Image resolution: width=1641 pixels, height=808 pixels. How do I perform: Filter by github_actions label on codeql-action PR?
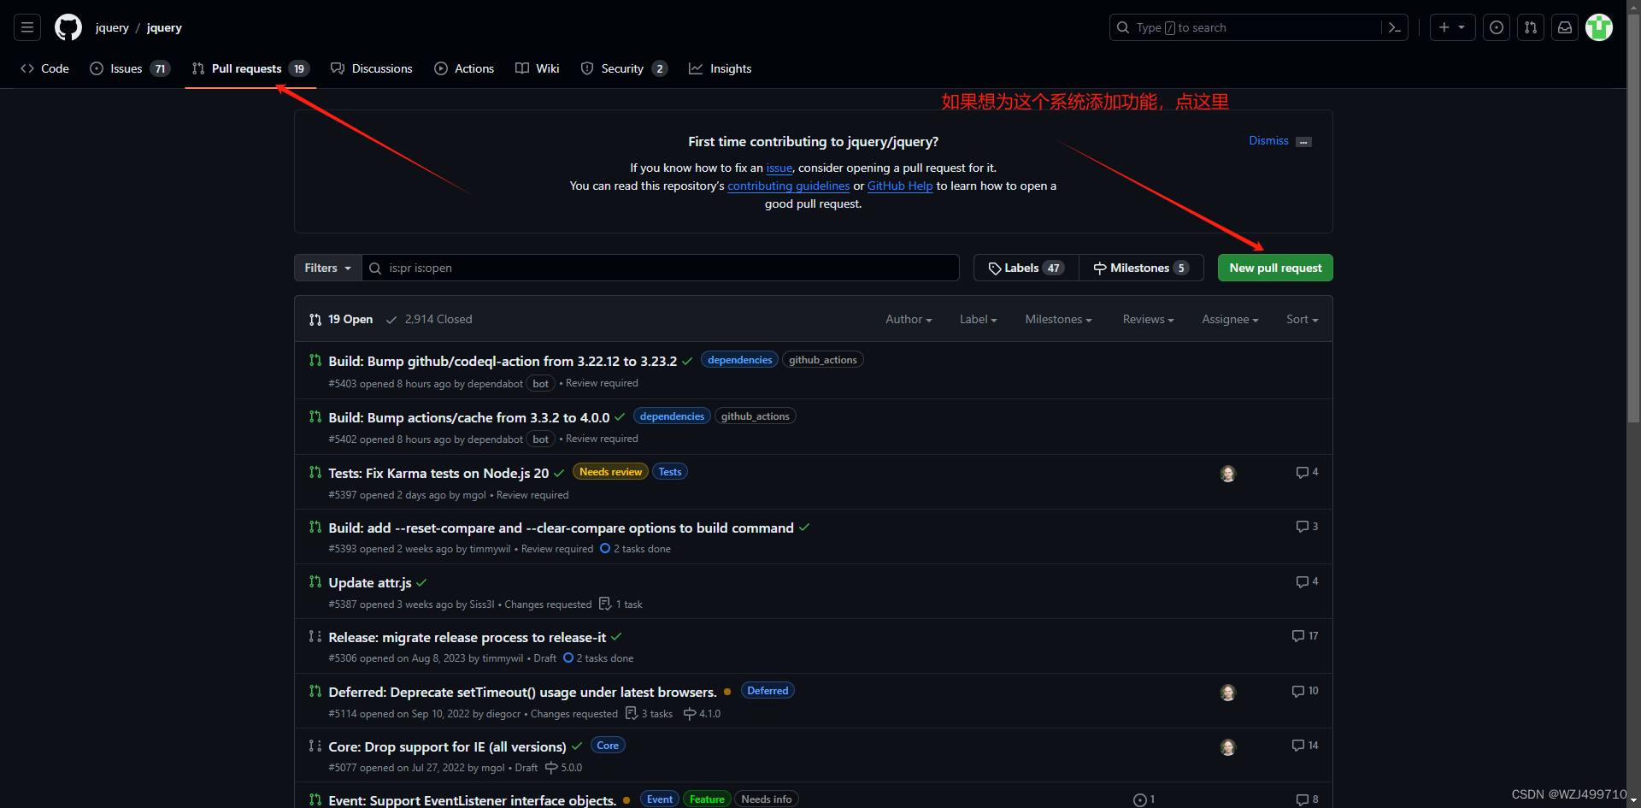tap(822, 360)
